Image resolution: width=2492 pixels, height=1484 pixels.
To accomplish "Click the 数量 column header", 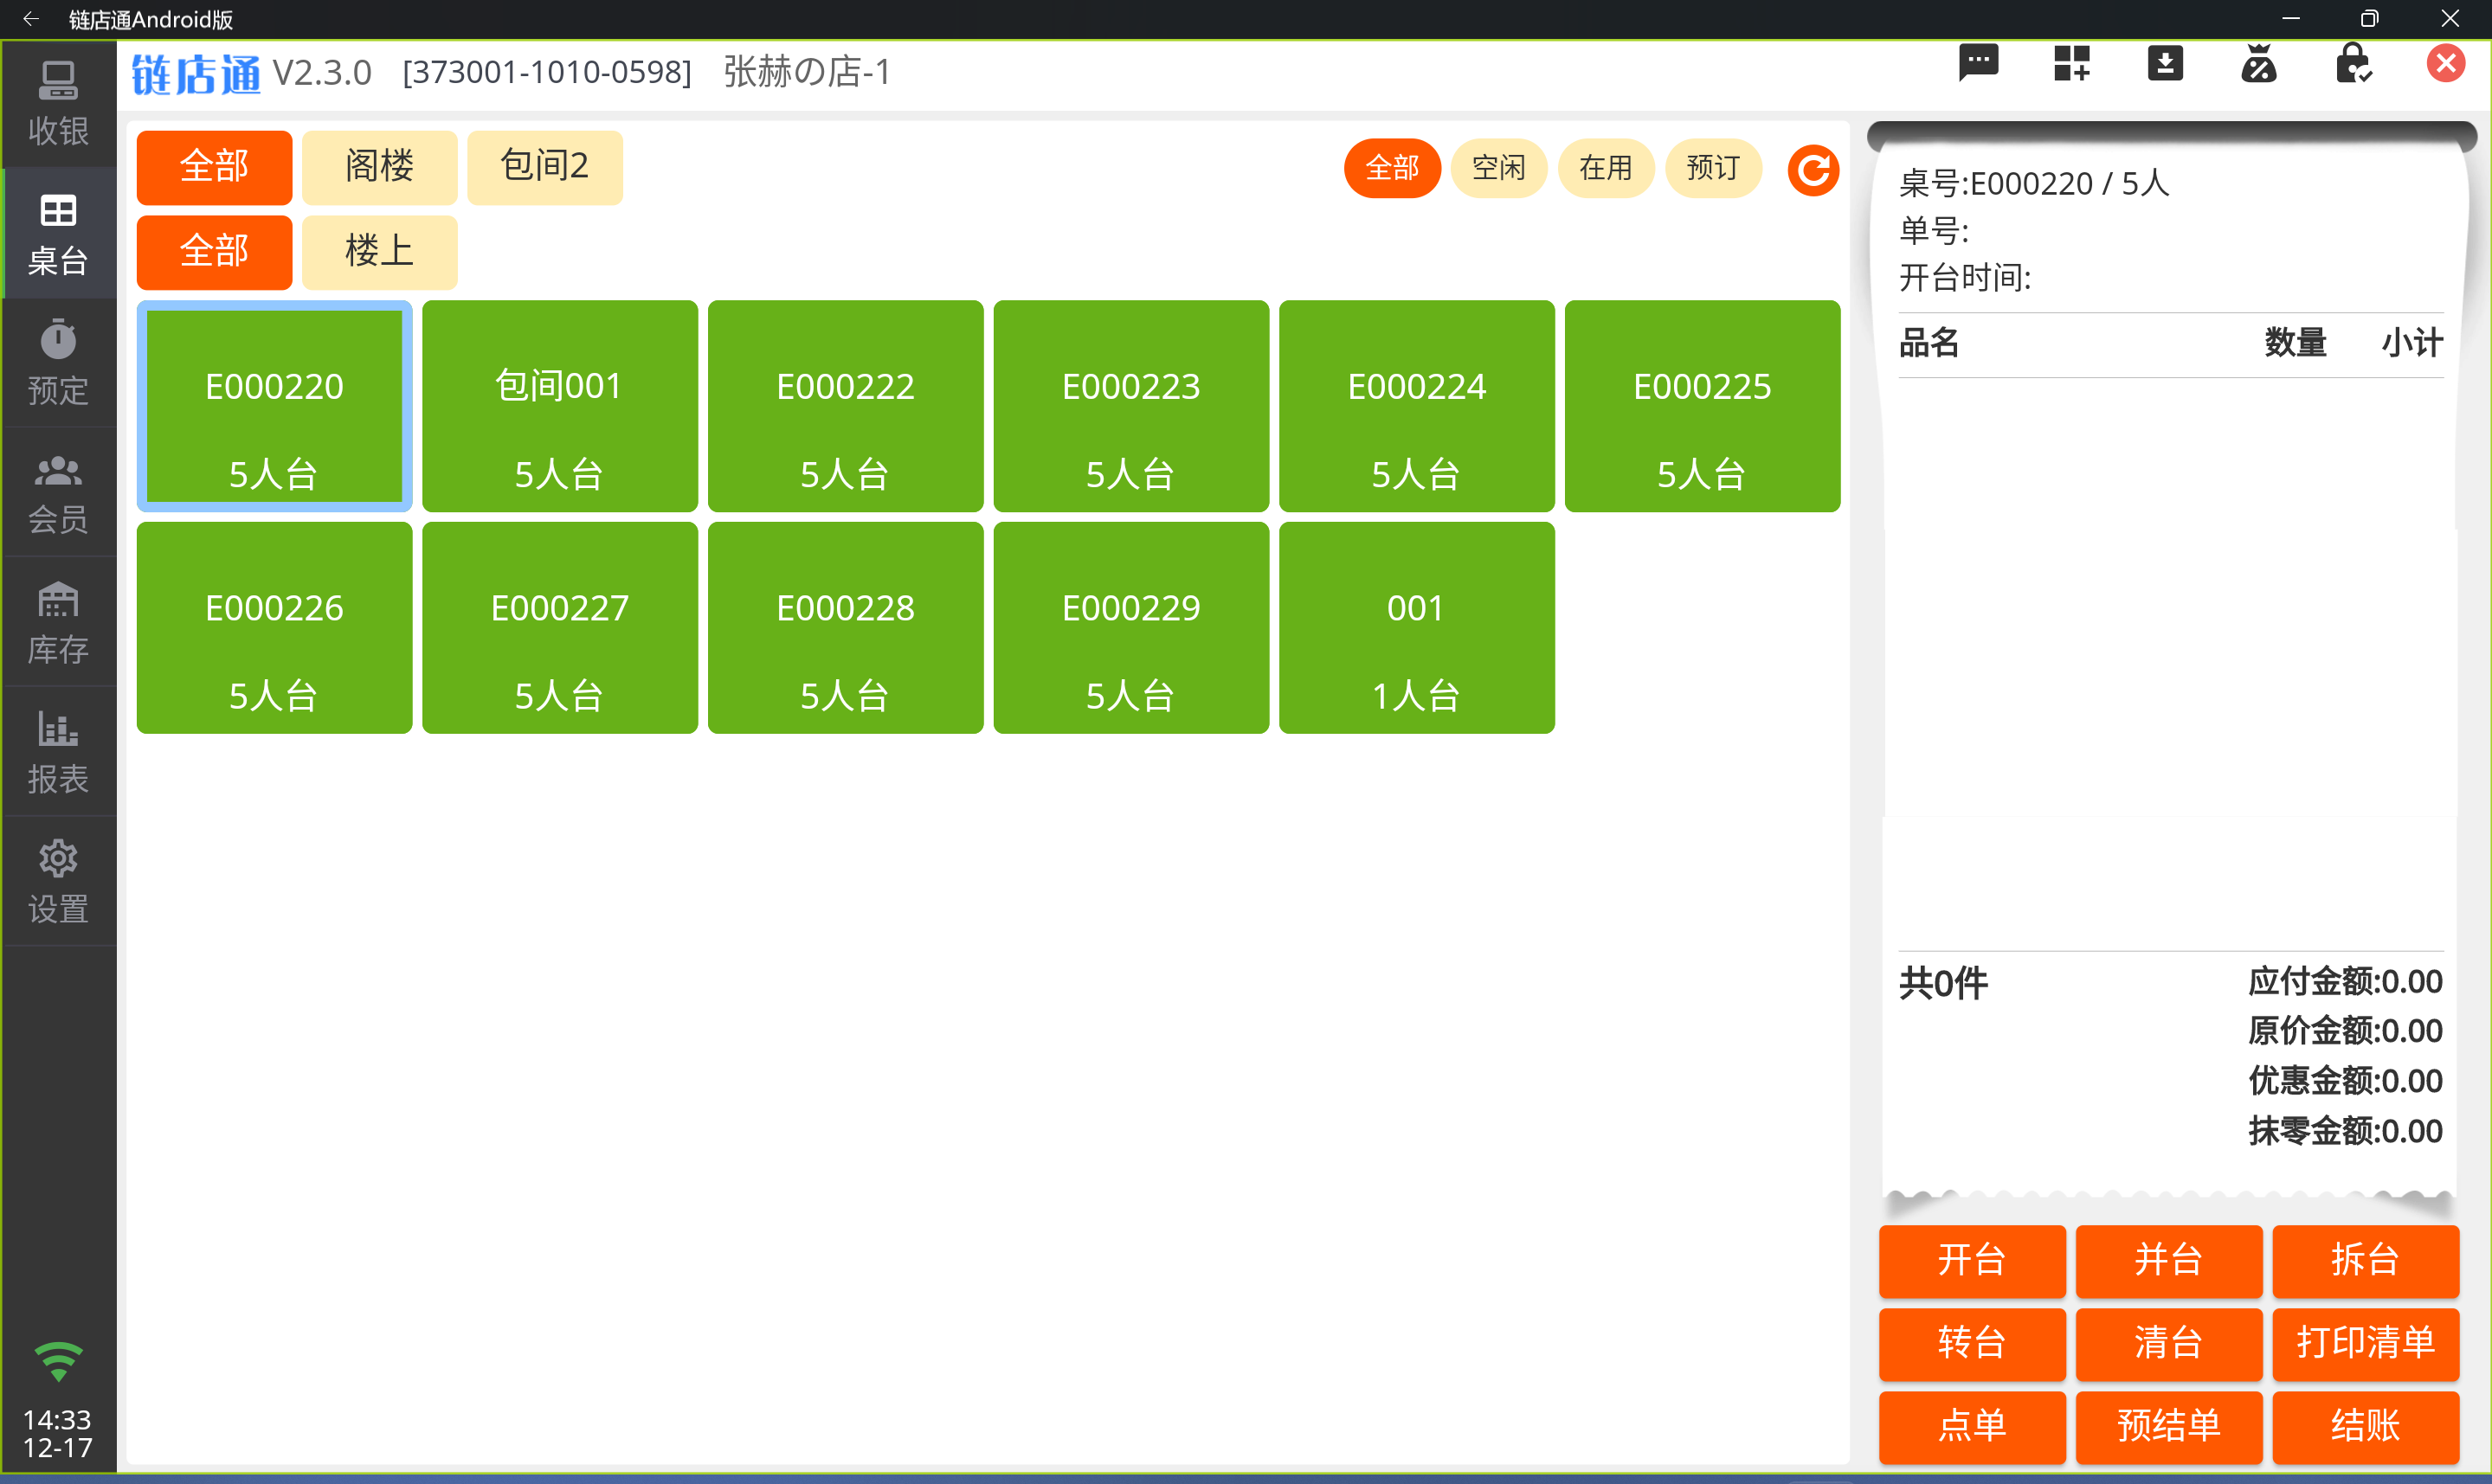I will [x=2295, y=343].
